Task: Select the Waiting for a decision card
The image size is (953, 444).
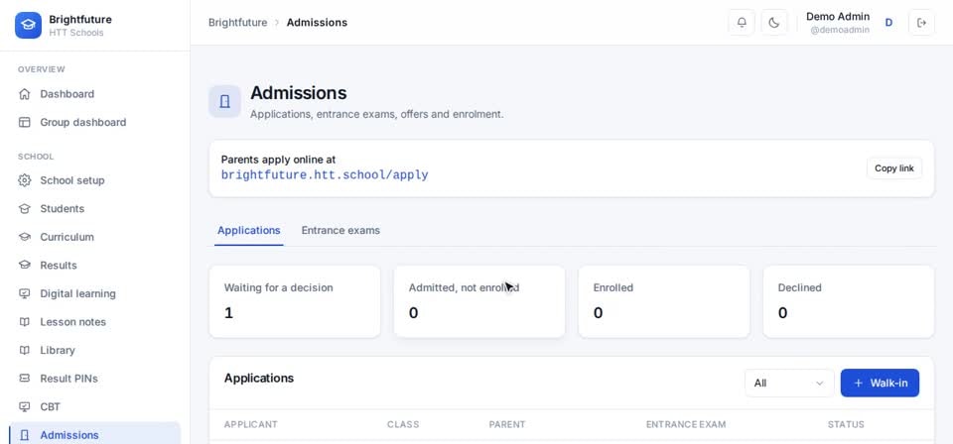Action: 295,301
